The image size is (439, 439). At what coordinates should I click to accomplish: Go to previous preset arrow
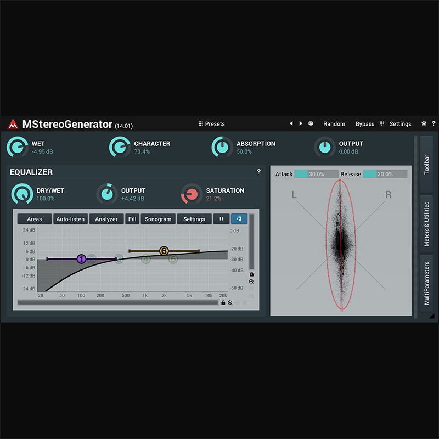click(x=291, y=123)
